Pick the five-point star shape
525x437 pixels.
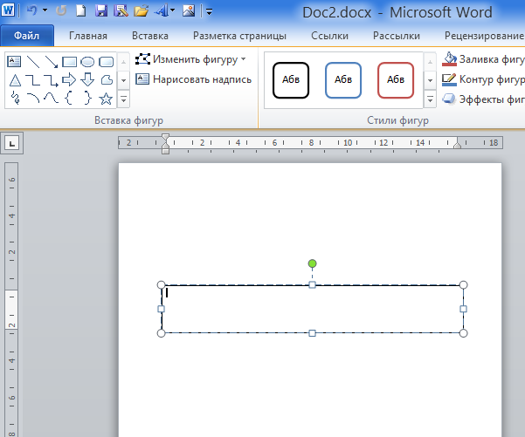click(106, 98)
